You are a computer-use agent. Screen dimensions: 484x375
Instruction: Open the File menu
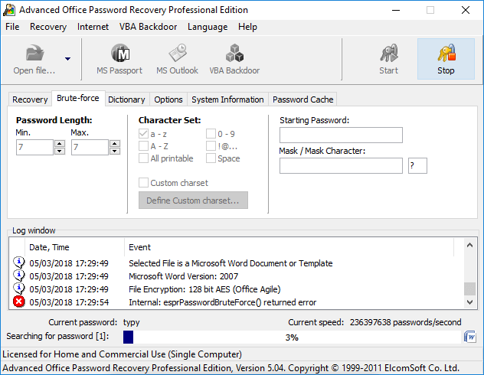pyautogui.click(x=12, y=27)
